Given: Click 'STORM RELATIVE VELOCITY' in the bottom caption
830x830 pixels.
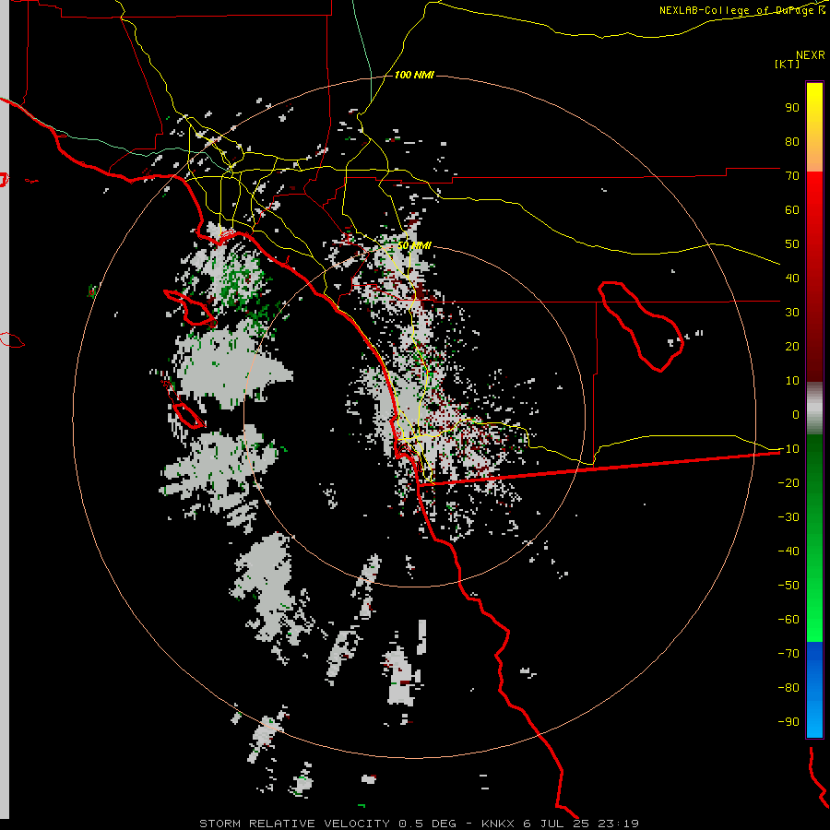Looking at the screenshot, I should [x=294, y=824].
